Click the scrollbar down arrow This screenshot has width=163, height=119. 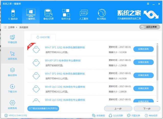click(157, 101)
